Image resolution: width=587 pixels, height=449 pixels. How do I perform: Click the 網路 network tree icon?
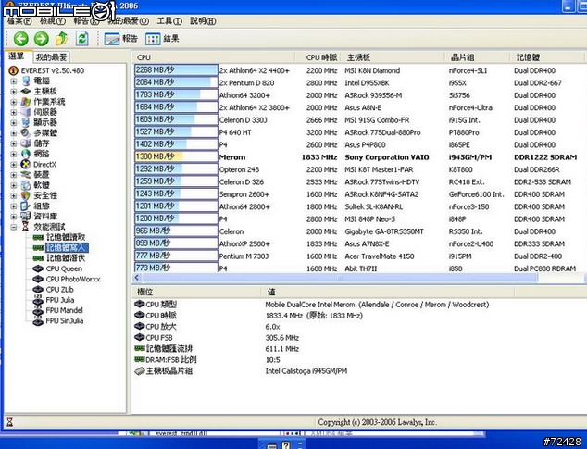(26, 154)
